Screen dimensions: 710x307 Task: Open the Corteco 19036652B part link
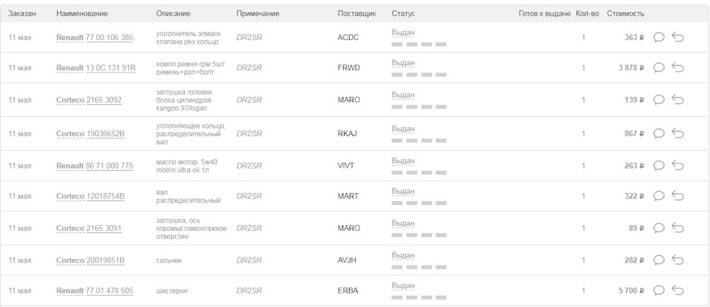tap(90, 134)
